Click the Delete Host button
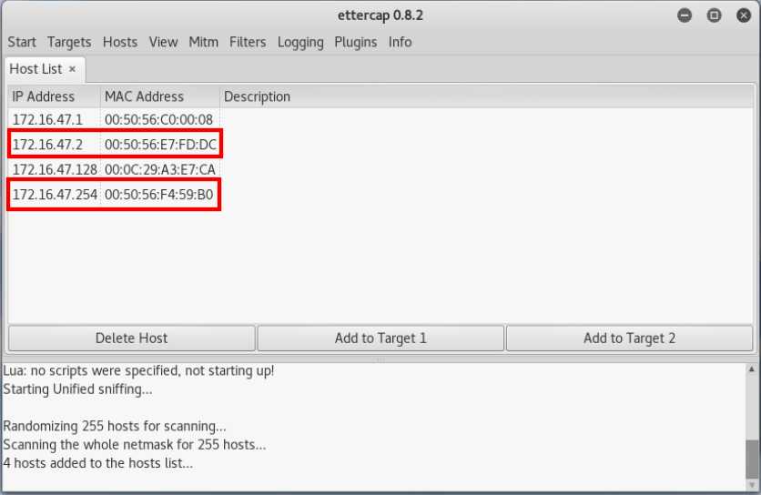 (132, 338)
